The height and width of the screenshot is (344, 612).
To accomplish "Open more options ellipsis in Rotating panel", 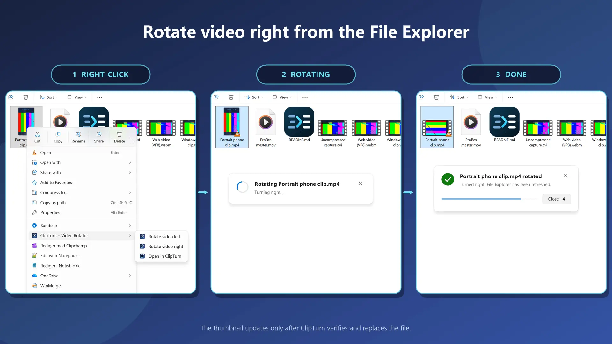I will pos(305,97).
